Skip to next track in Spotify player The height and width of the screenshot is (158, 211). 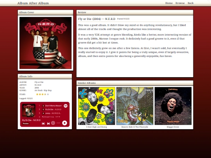(x=48, y=123)
